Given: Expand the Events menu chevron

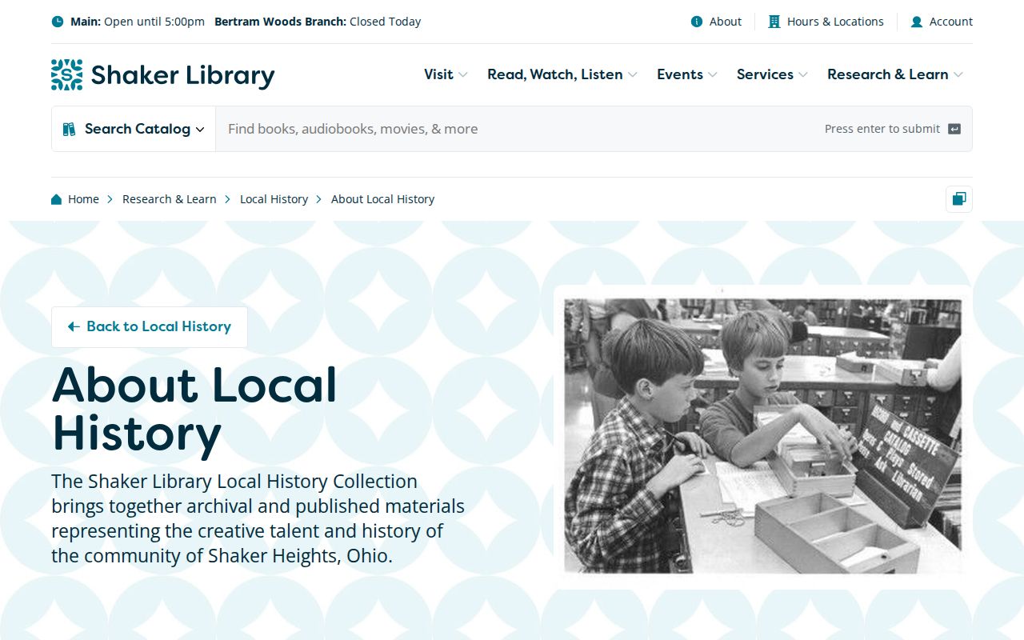Looking at the screenshot, I should (712, 75).
